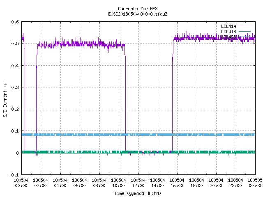Click the 0.1 y-axis tick label
The image size is (263, 197).
[x=15, y=131]
